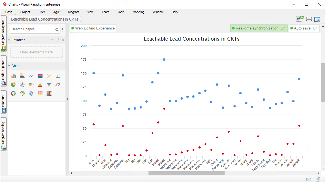Collapse the Favorites section
The height and width of the screenshot is (183, 326).
9,40
